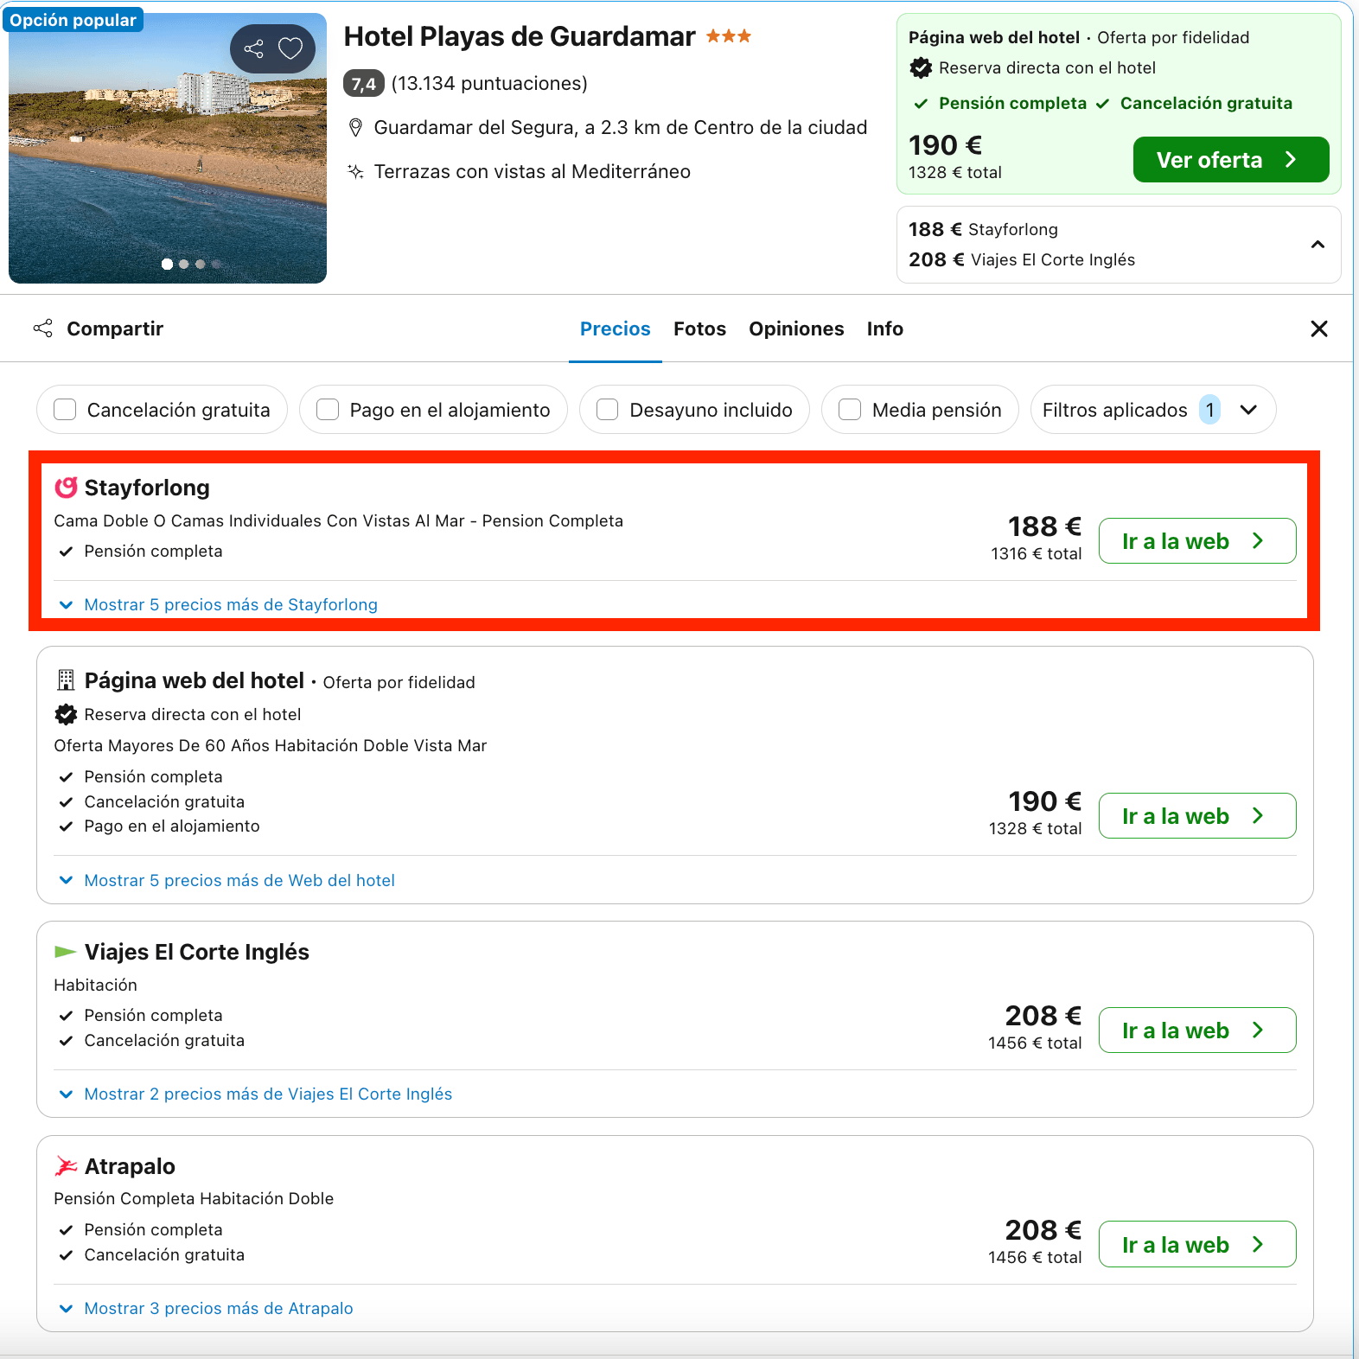Viewport: 1359px width, 1359px height.
Task: Open the Filtros aplicados dropdown
Action: pos(1152,410)
